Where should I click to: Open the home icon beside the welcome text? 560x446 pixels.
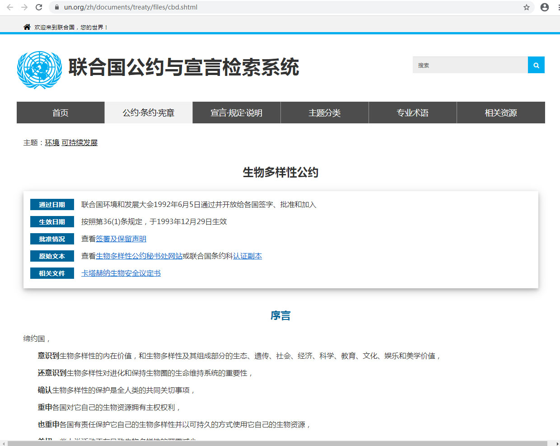(27, 27)
